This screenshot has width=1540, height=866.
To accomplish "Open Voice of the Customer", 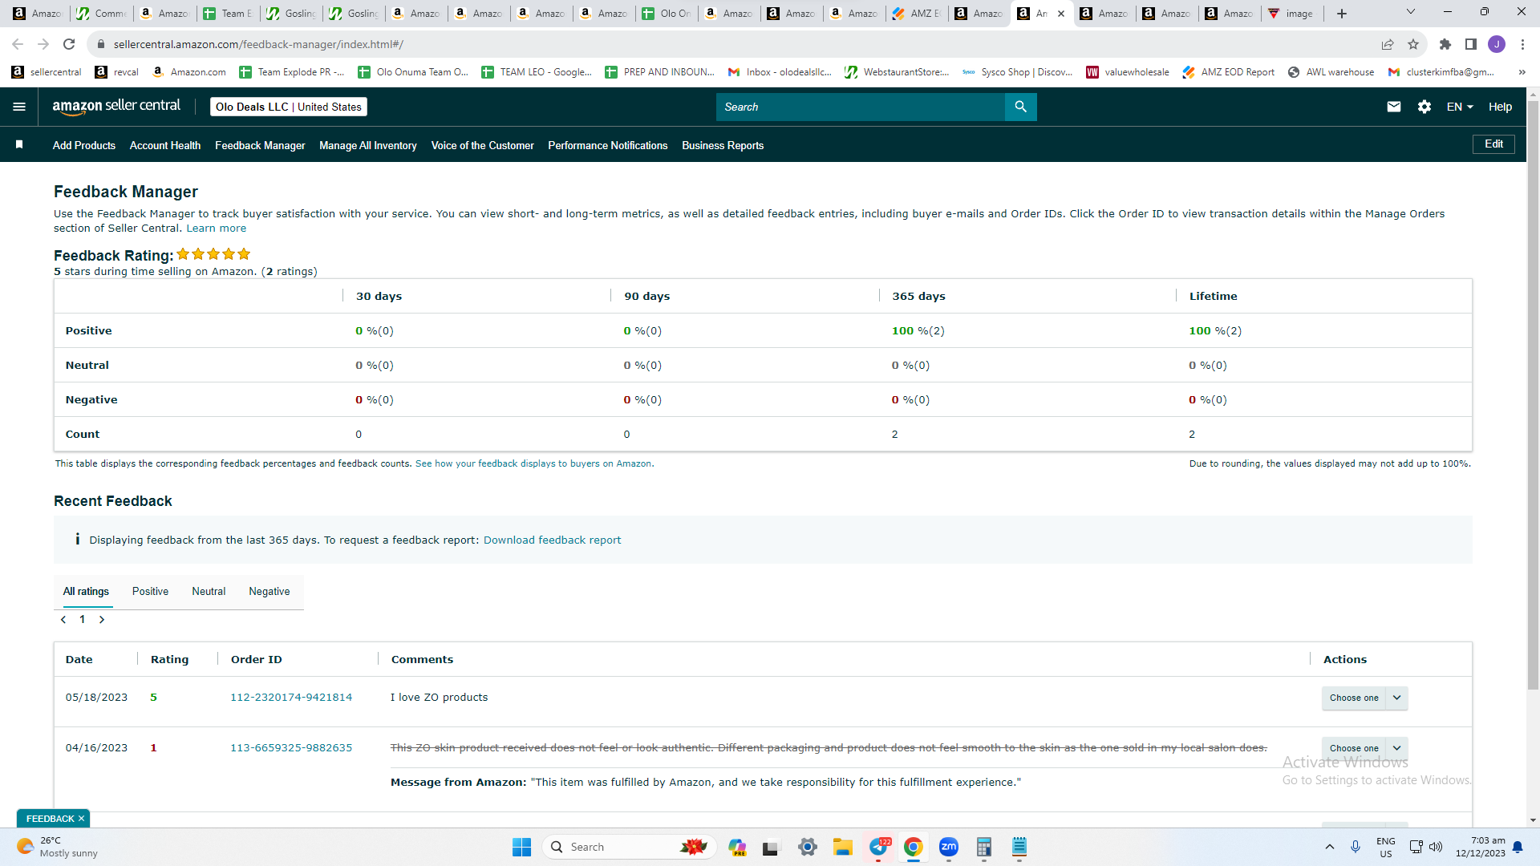I will (483, 145).
